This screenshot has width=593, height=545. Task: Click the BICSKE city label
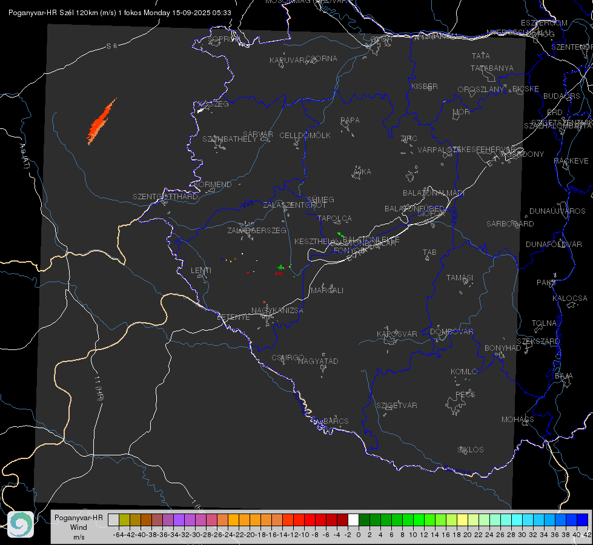coord(525,88)
